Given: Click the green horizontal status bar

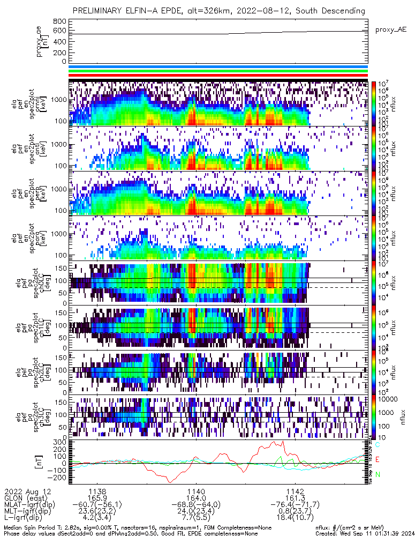Looking at the screenshot, I should 218,71.
